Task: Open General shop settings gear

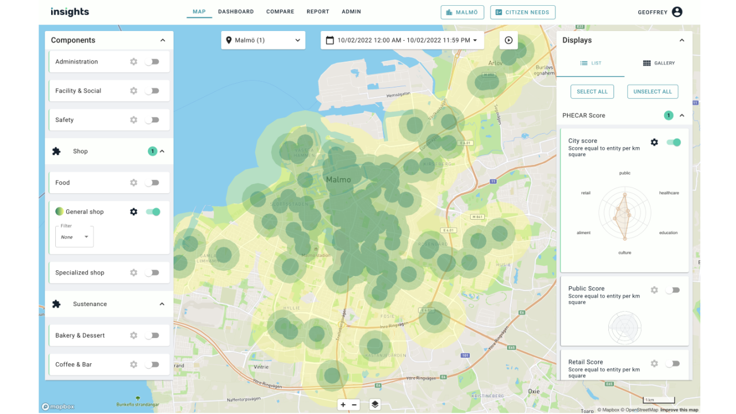Action: (x=133, y=212)
